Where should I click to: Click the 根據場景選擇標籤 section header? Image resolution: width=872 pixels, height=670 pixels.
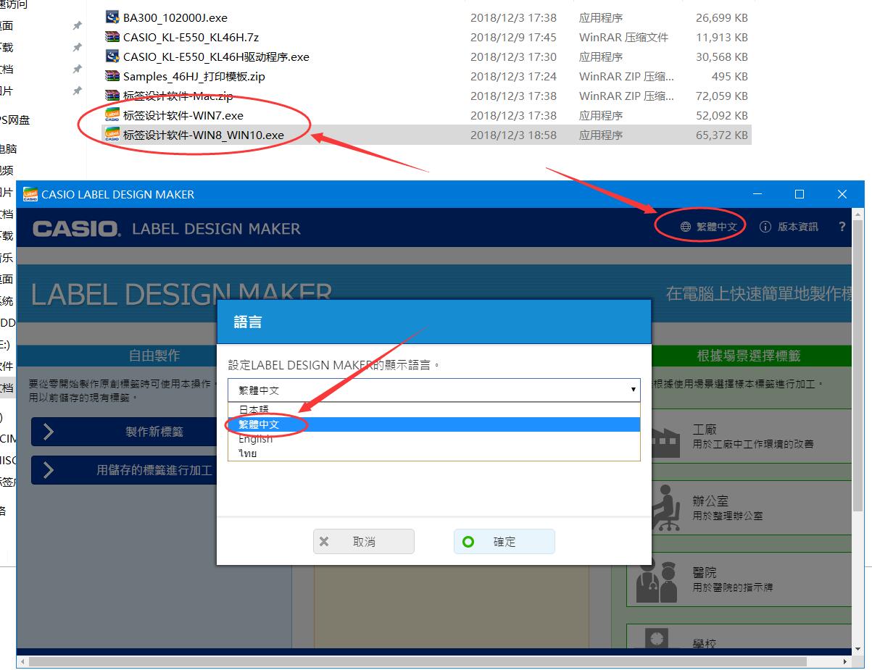[x=749, y=356]
